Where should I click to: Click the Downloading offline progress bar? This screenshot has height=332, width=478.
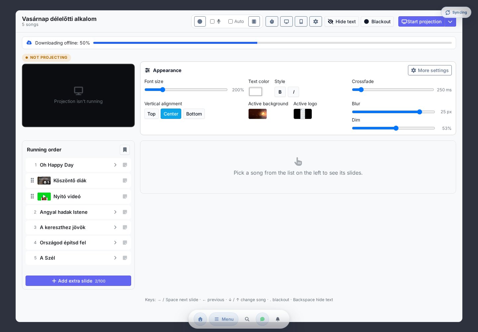coord(273,43)
